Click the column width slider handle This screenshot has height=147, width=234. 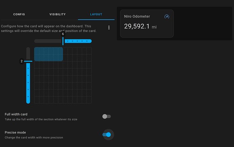tap(63, 41)
